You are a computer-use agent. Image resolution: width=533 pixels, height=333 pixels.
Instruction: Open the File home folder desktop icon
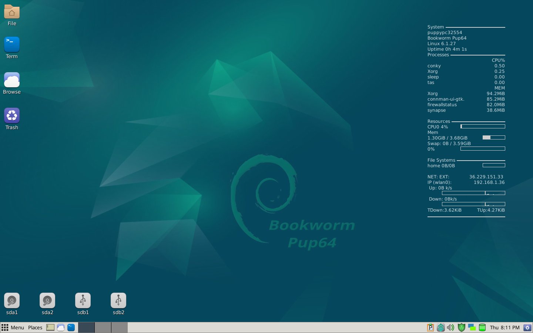tap(12, 12)
